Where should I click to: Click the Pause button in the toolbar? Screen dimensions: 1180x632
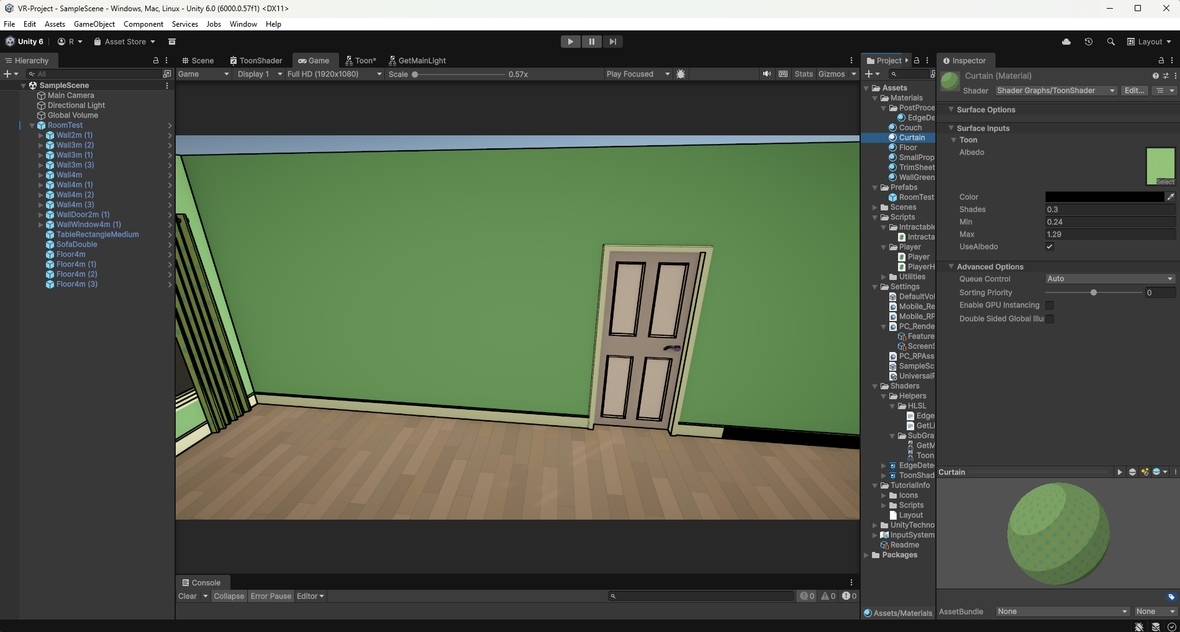(x=591, y=42)
